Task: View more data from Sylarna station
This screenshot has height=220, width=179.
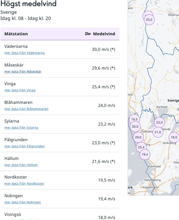Action: [x=21, y=128]
